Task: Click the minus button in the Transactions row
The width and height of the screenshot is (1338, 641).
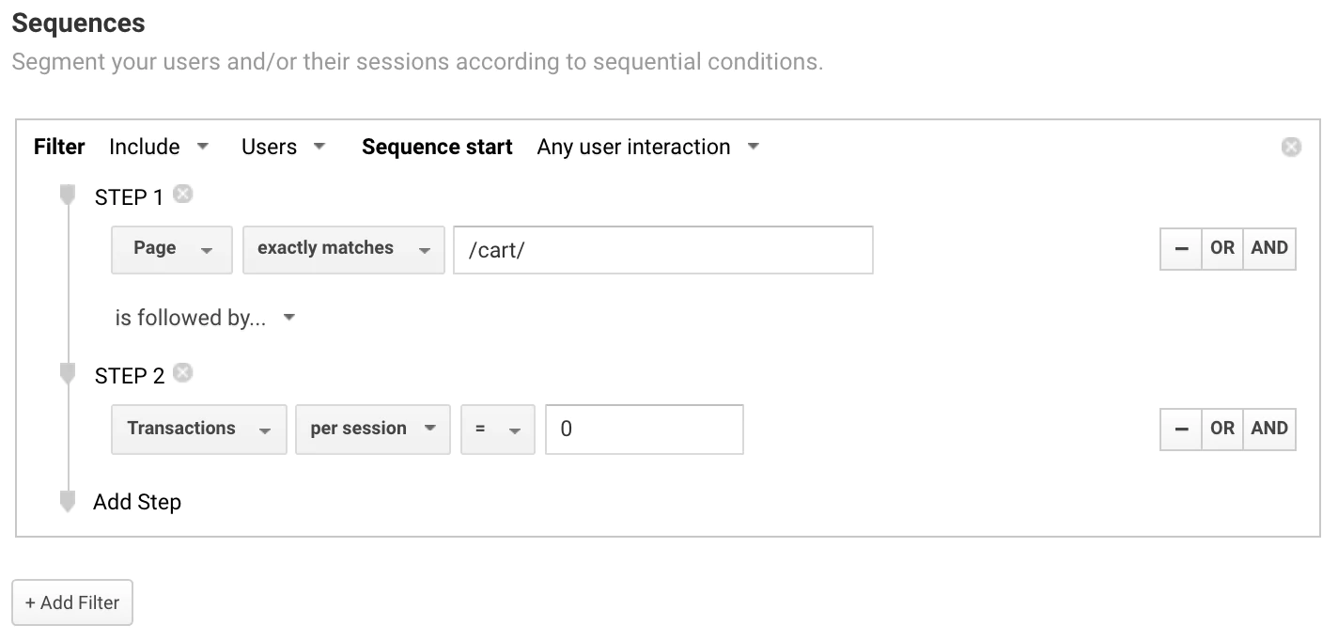Action: (1181, 429)
